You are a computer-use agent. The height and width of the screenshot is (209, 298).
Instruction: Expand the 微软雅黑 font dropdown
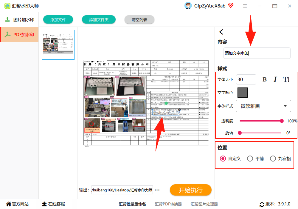tap(263, 106)
